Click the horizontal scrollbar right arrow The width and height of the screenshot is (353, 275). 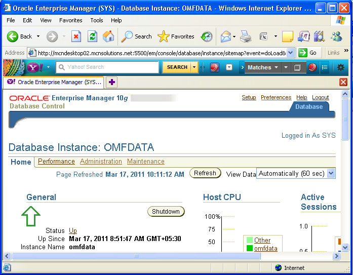[x=337, y=256]
